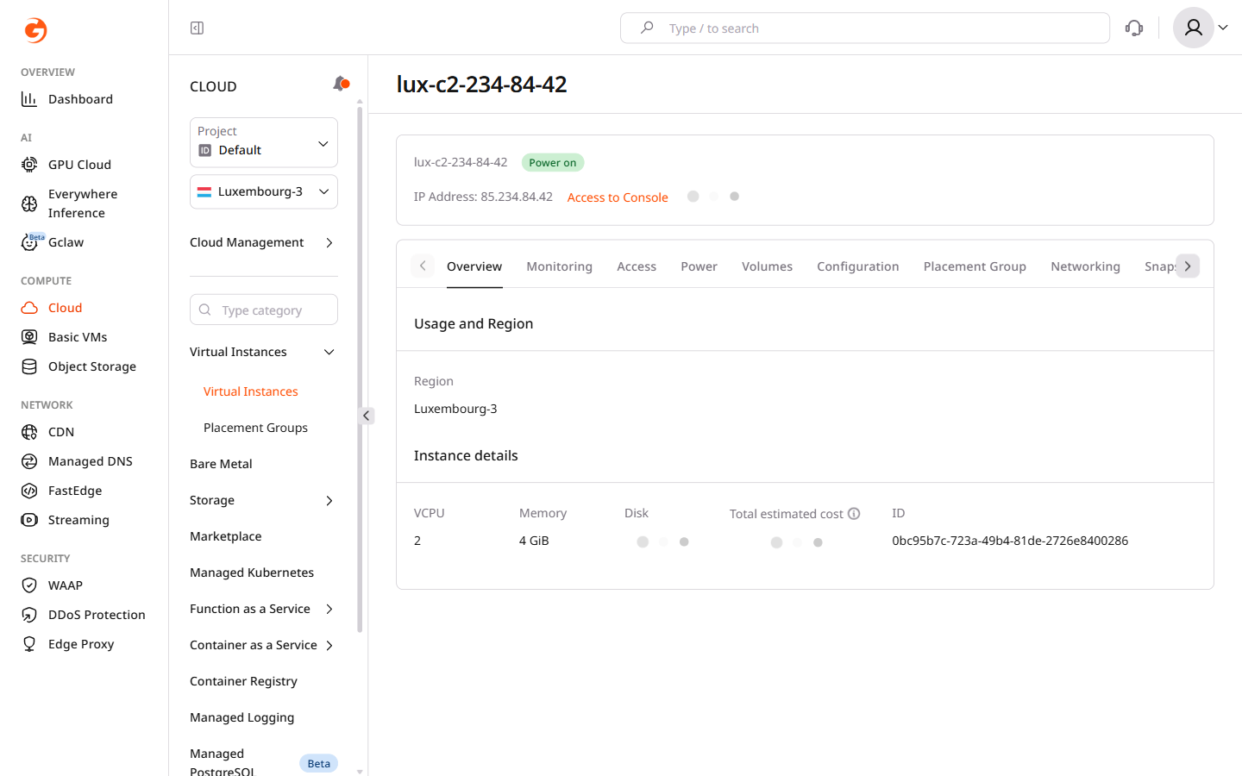Click the Snapshots tab partially shown

pyautogui.click(x=1160, y=266)
